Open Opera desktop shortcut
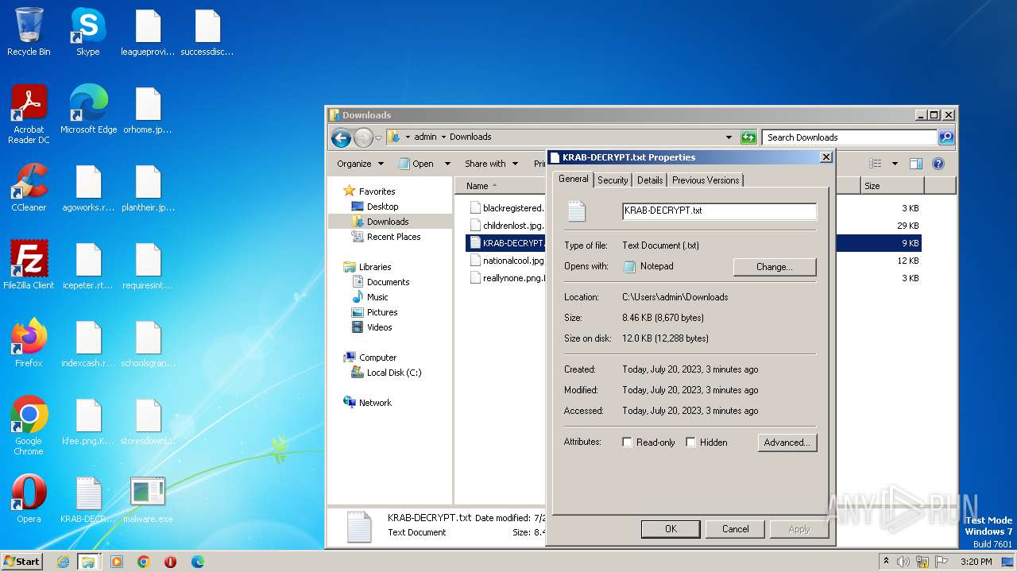The width and height of the screenshot is (1017, 572). [x=29, y=499]
